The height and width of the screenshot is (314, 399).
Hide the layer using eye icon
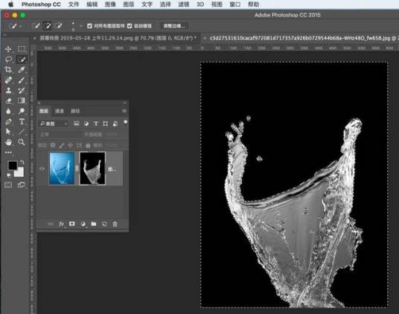[x=42, y=168]
